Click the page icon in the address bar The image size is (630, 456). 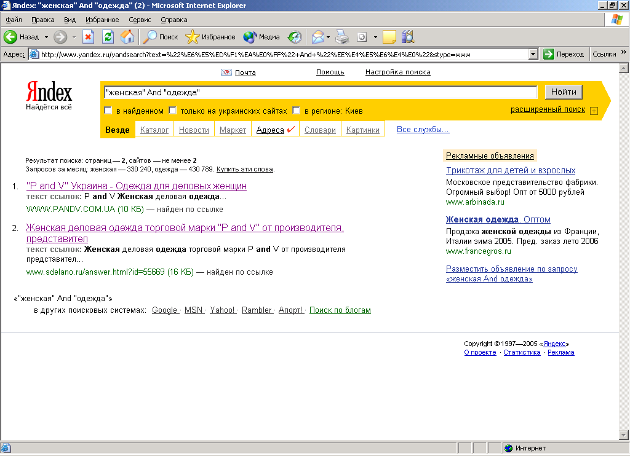click(34, 54)
